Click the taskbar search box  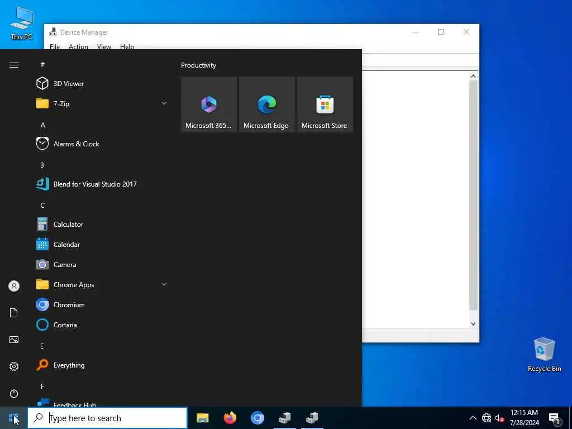(x=108, y=418)
